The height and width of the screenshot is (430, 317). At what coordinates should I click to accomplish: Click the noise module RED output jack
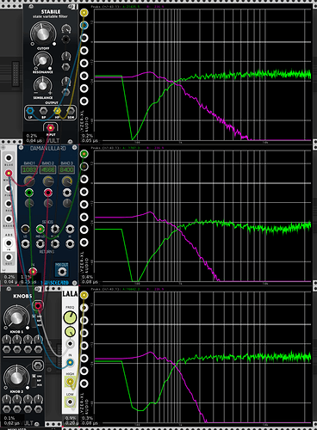(x=9, y=204)
